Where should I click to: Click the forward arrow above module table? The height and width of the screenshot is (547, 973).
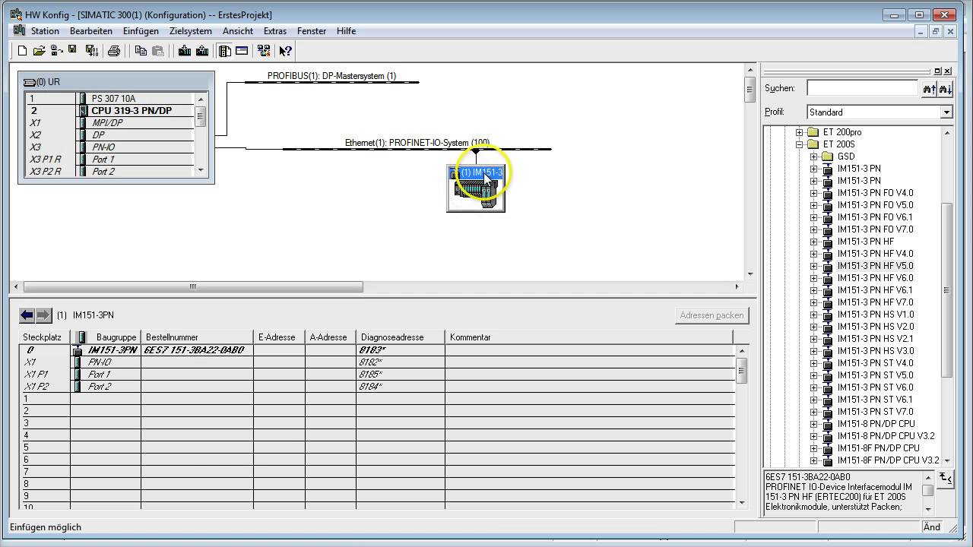[x=43, y=315]
